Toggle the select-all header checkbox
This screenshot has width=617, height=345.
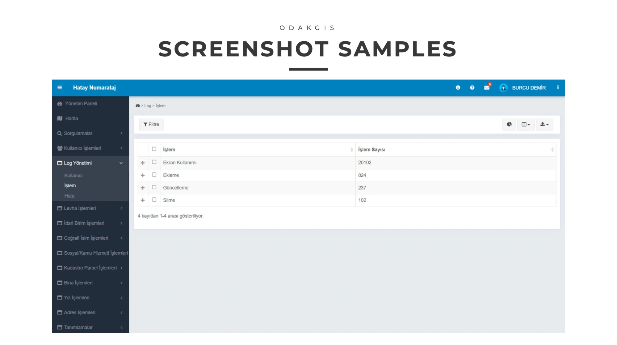(x=154, y=149)
